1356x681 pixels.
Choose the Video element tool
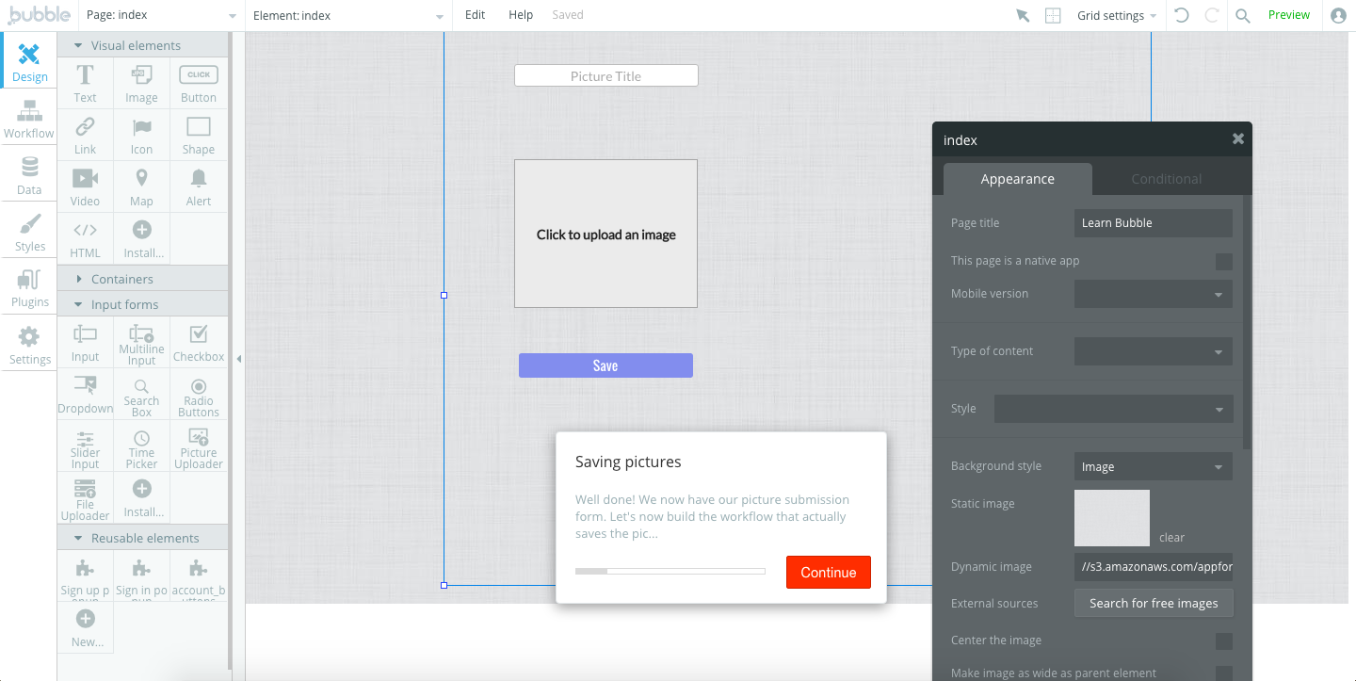85,186
